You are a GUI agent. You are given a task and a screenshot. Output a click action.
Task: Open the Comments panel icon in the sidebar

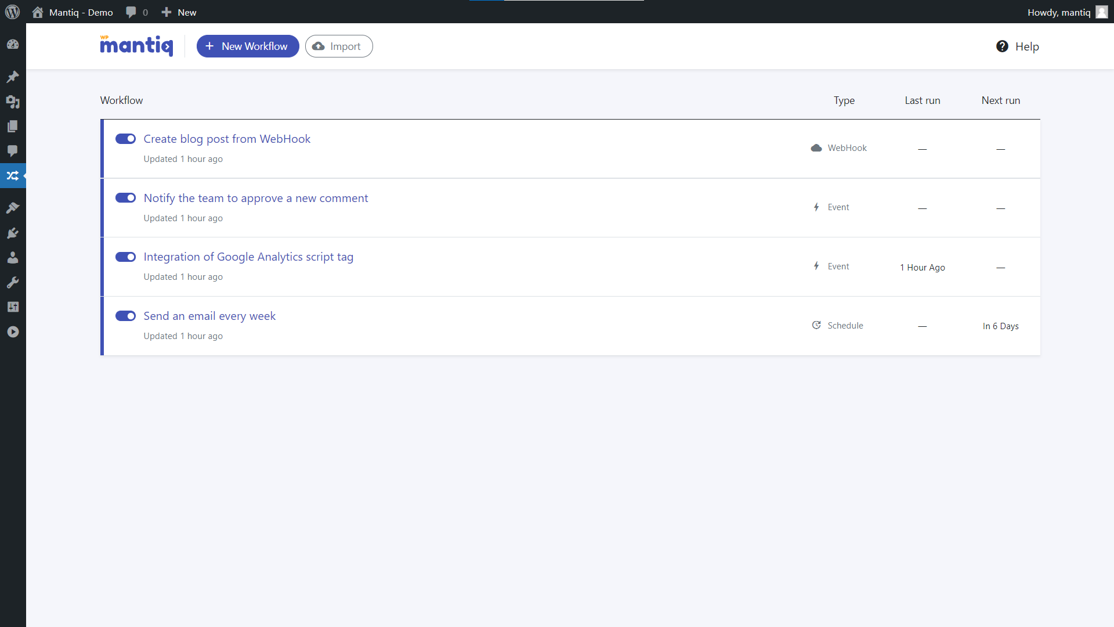(13, 152)
